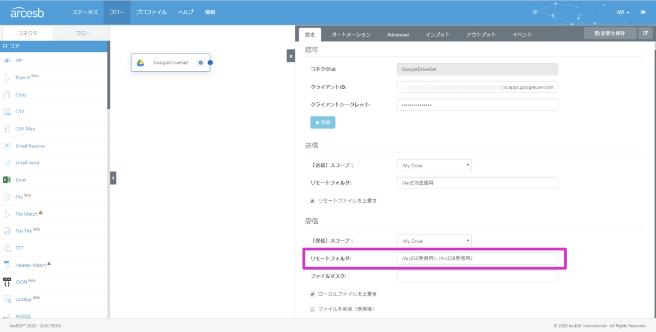Select the Email Receive connector icon
Image resolution: width=656 pixels, height=332 pixels.
click(7, 146)
